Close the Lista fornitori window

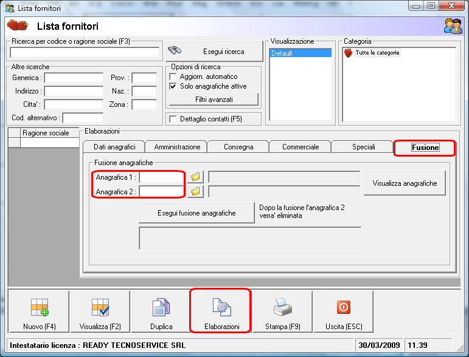tap(451, 5)
